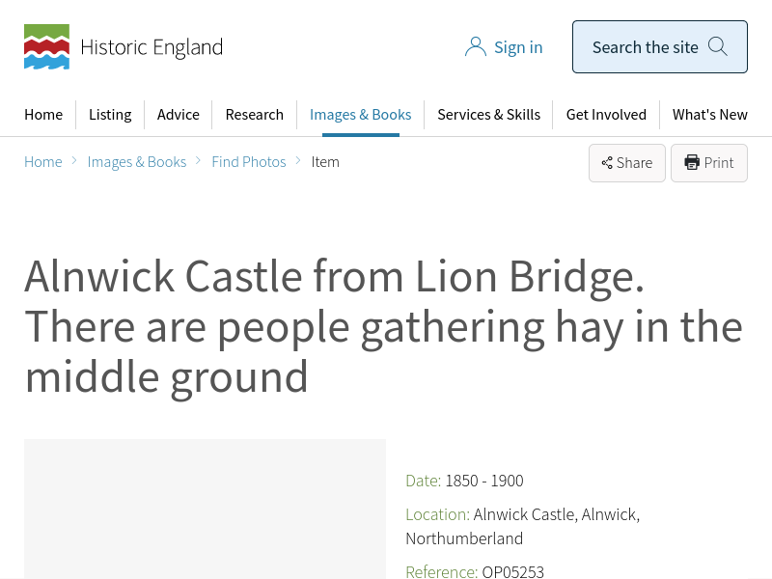
Task: Go back to Find Photos breadcrumb
Action: pos(249,162)
